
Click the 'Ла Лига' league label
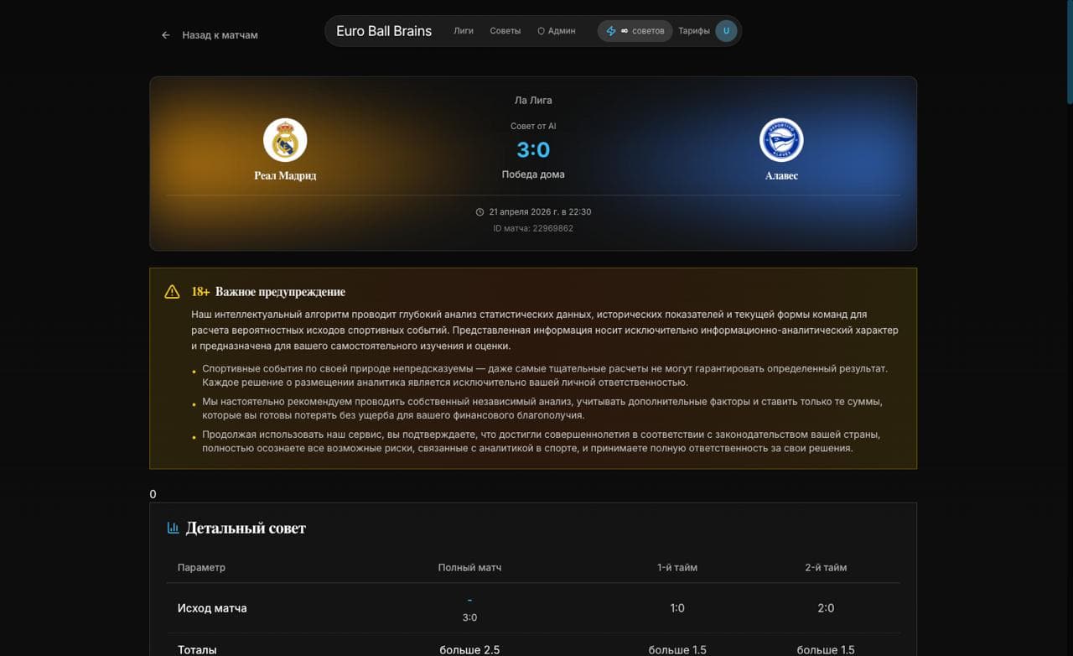pyautogui.click(x=533, y=100)
